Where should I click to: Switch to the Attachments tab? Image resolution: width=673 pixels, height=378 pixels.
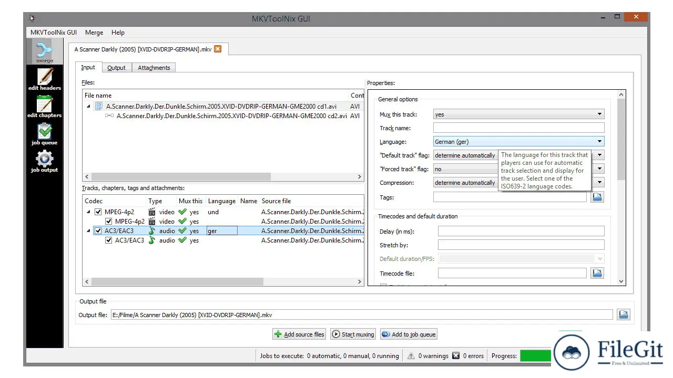[x=154, y=68]
